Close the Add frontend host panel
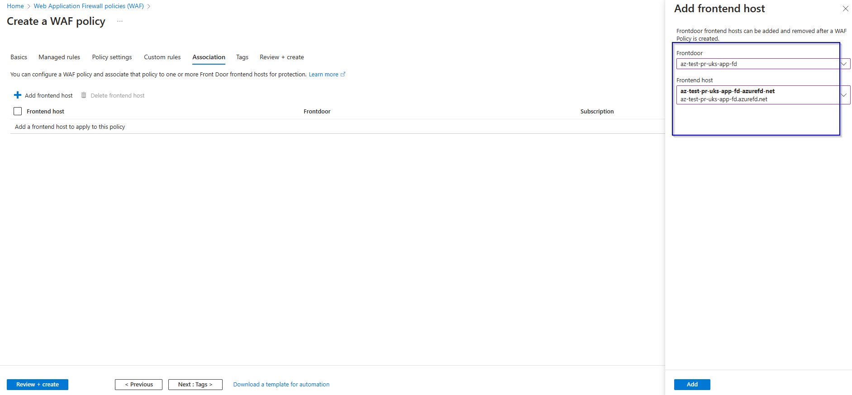Screen dimensions: 852x395 coord(845,9)
